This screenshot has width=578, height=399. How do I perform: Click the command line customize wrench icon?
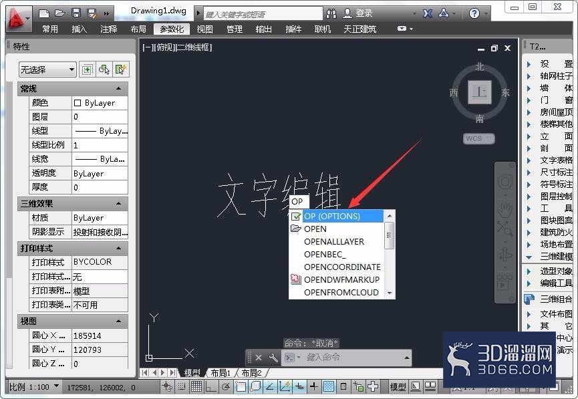click(273, 358)
